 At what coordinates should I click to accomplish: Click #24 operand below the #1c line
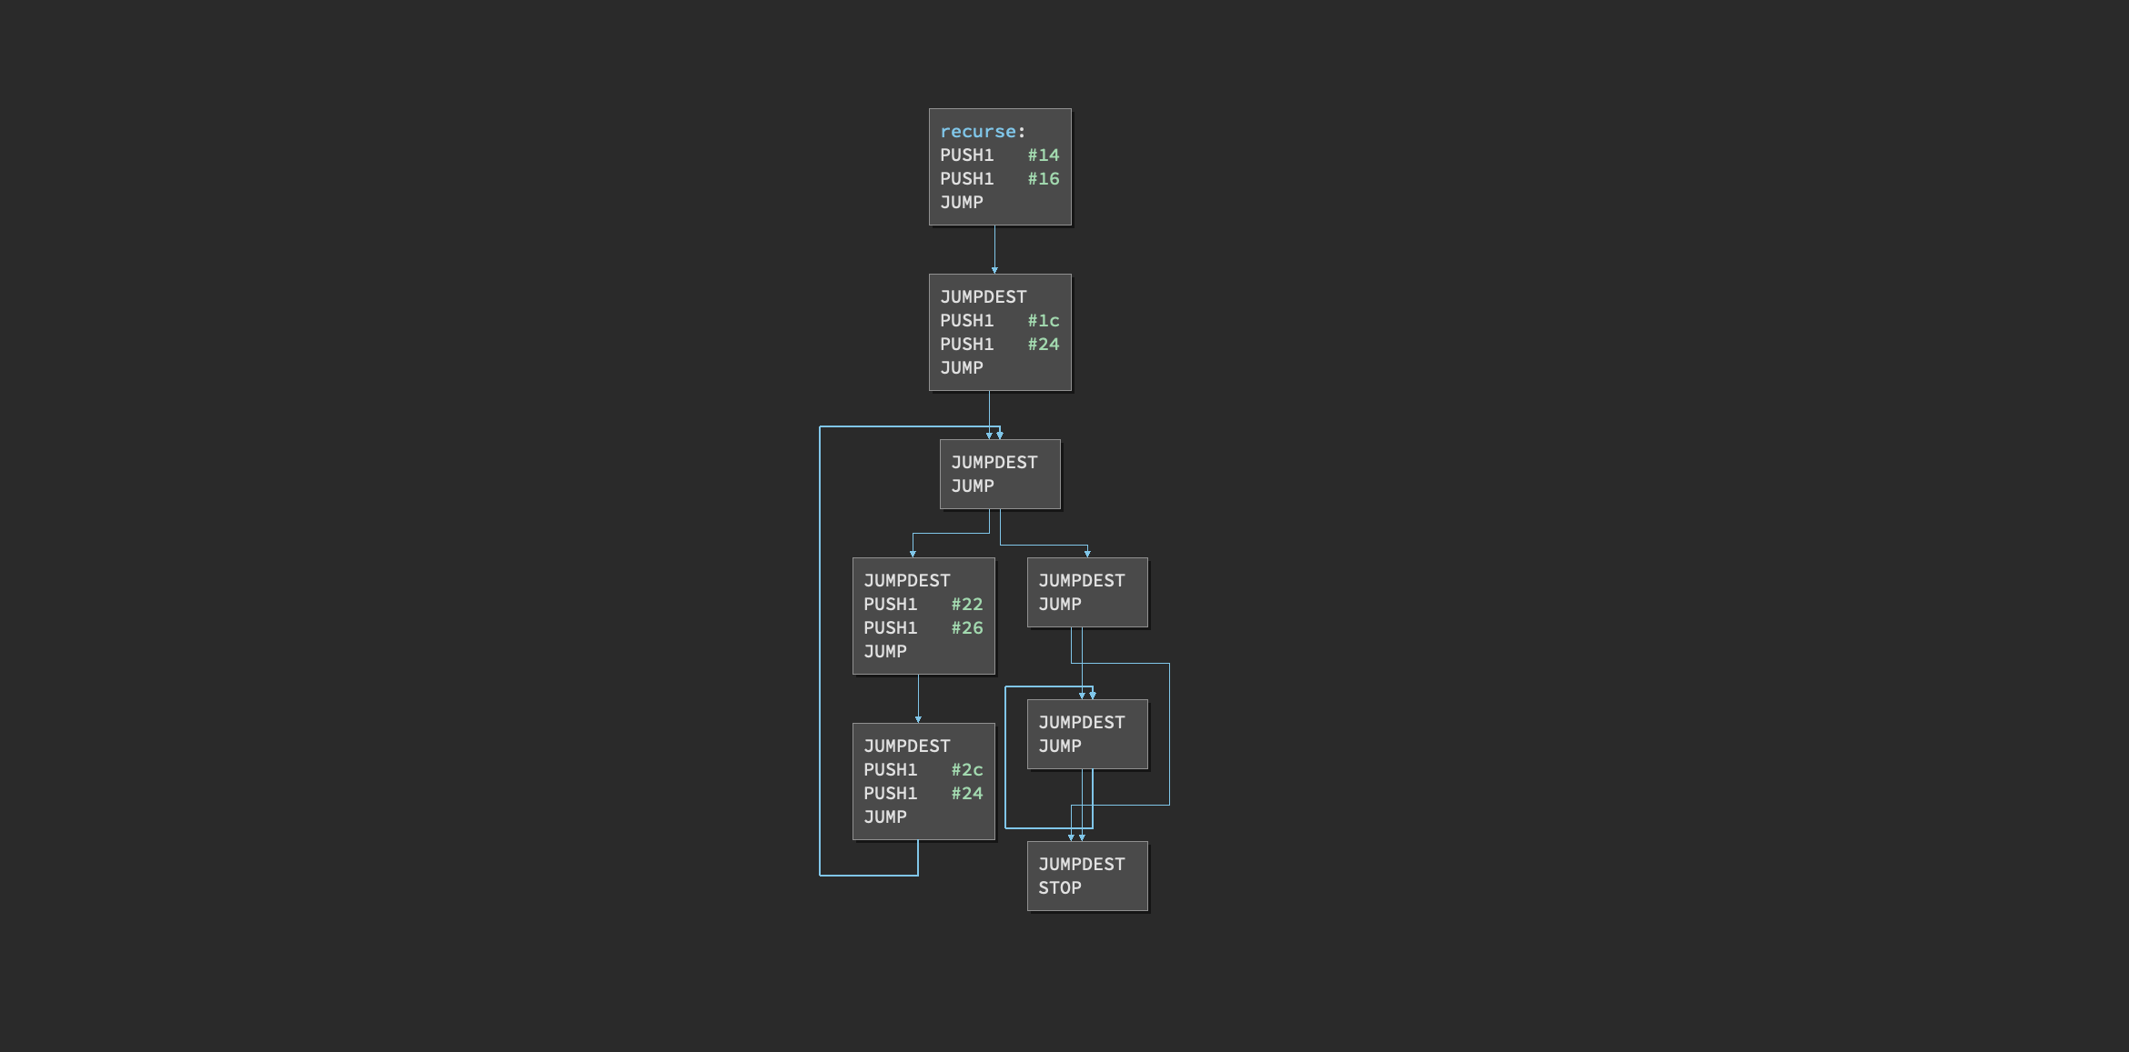click(1043, 345)
